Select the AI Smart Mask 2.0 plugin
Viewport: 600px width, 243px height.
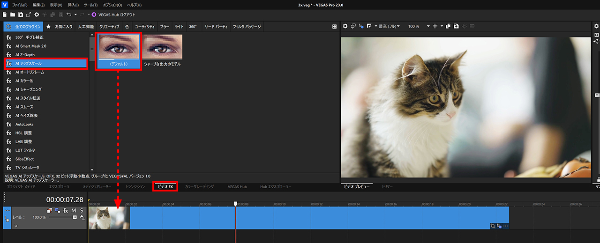pos(46,46)
